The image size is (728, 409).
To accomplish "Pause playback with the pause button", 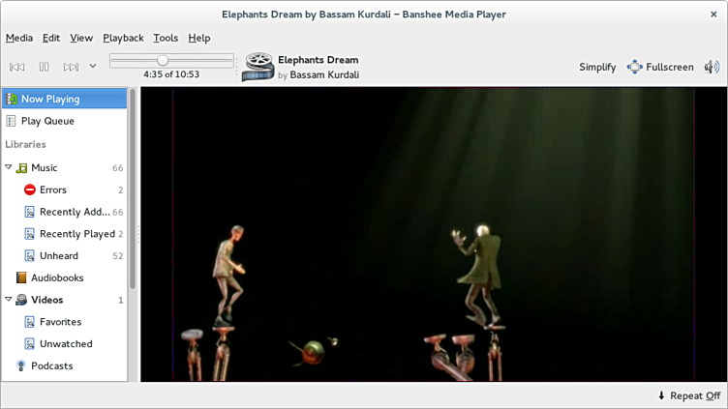I will 44,67.
